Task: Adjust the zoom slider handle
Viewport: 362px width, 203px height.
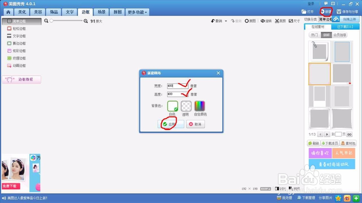Action: (x=51, y=21)
